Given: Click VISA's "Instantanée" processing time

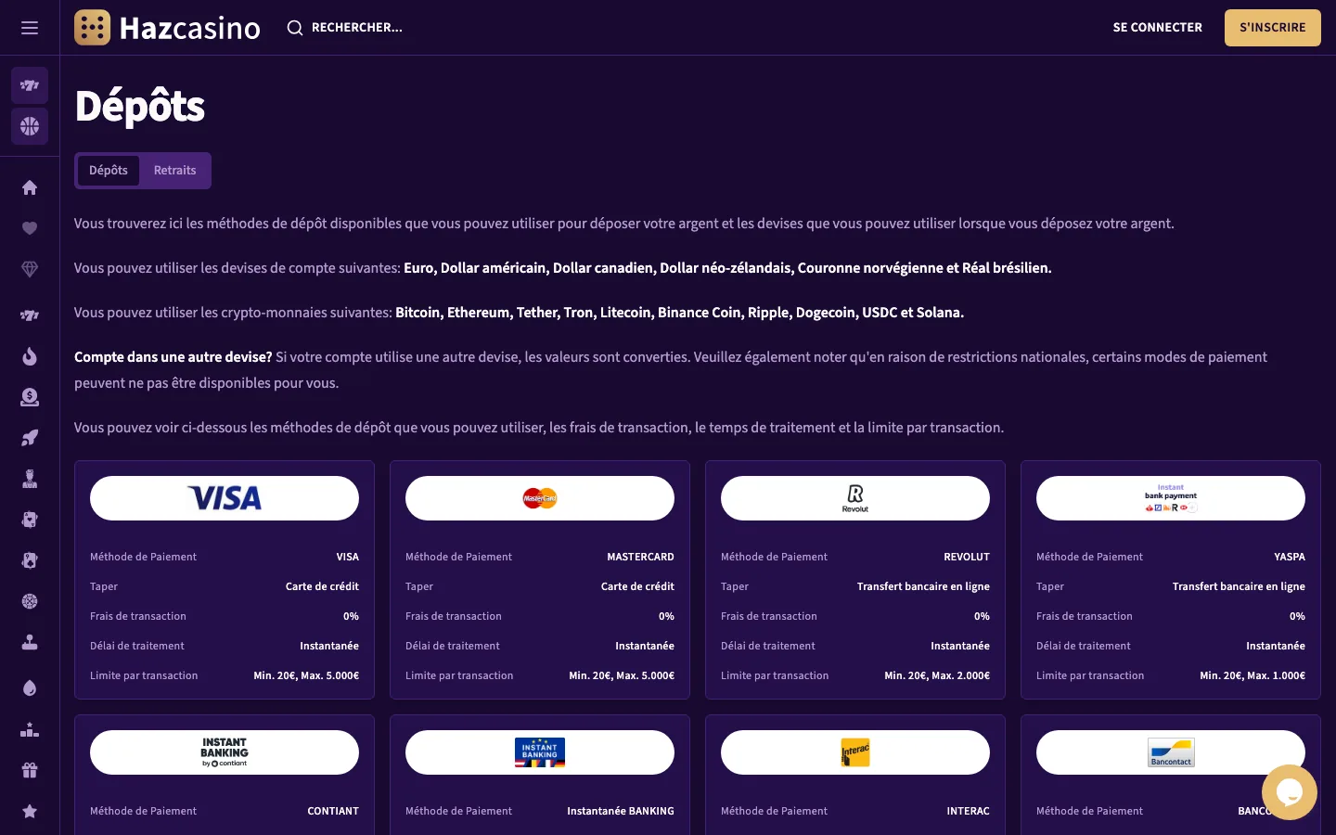Looking at the screenshot, I should click(x=329, y=646).
